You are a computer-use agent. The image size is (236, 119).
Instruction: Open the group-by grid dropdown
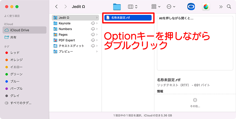156,7
